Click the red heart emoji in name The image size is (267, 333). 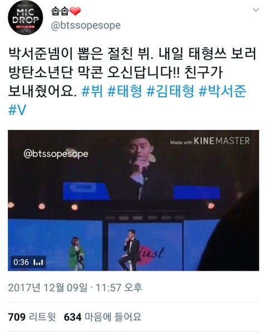click(x=75, y=11)
